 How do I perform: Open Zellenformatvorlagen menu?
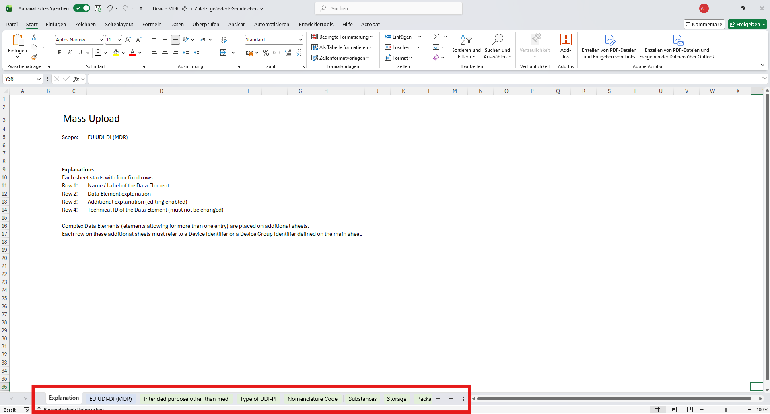[x=340, y=58]
